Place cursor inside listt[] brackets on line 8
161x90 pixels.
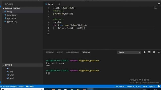click(84, 28)
